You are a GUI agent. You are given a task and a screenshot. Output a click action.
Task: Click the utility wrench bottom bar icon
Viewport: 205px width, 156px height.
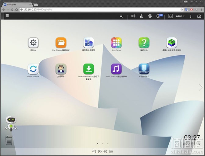(x=100, y=151)
